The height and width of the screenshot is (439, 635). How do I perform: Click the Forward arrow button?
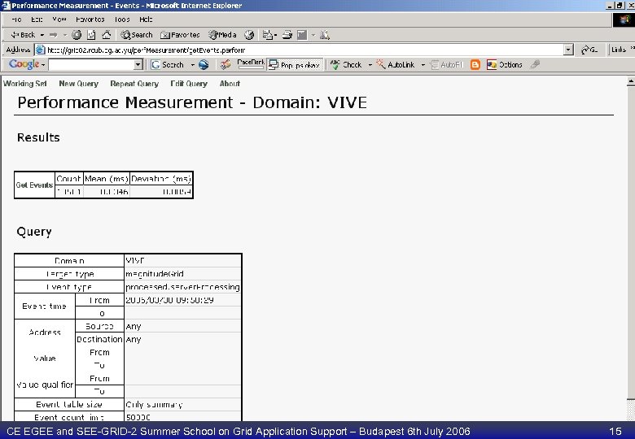click(54, 35)
